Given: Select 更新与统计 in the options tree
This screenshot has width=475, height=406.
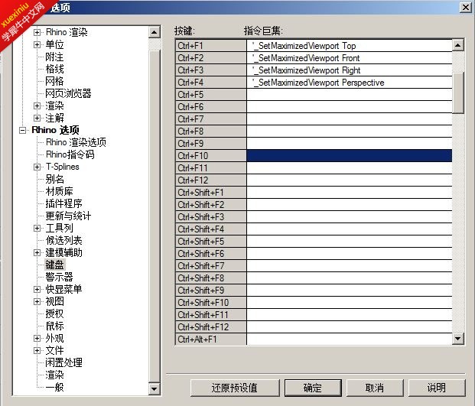Looking at the screenshot, I should click(x=68, y=216).
